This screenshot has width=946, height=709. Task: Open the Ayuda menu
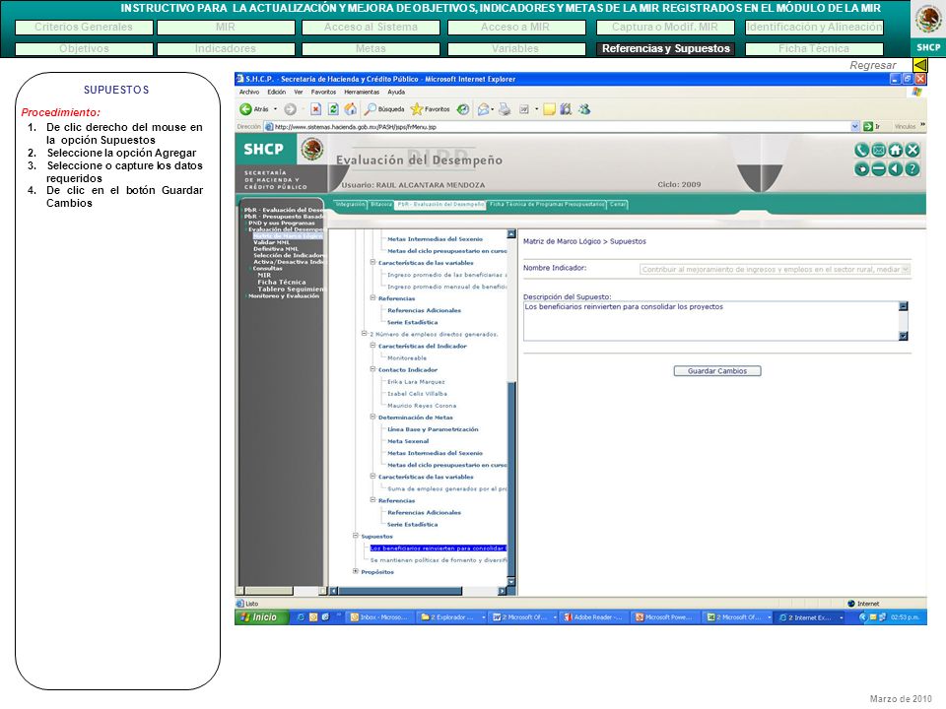point(396,93)
